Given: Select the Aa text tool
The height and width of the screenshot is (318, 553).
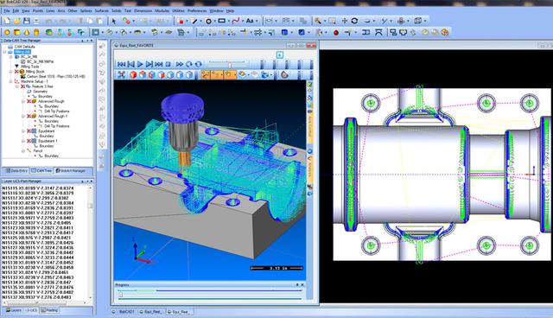Looking at the screenshot, I should (250, 21).
